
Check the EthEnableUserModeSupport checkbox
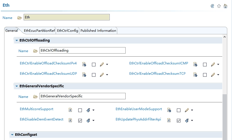pyautogui.click(x=179, y=110)
